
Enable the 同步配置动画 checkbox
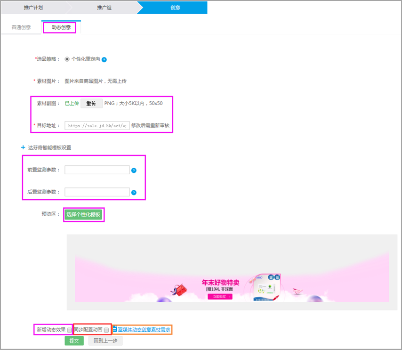(x=105, y=329)
